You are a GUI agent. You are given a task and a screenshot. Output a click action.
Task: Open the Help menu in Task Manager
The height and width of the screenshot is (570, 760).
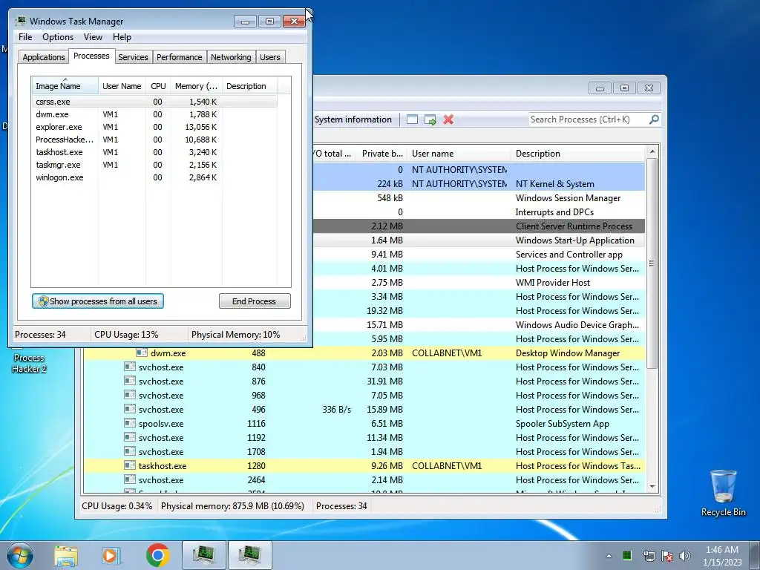tap(122, 37)
